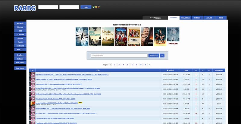Focus the password input field
241x124 pixels.
69,7
